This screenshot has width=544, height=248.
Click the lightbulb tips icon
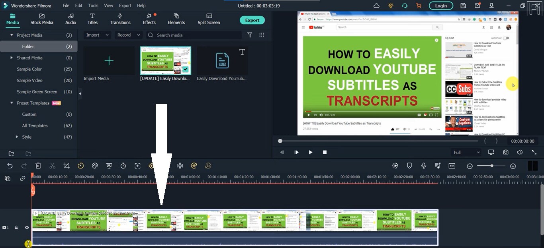pos(391,6)
